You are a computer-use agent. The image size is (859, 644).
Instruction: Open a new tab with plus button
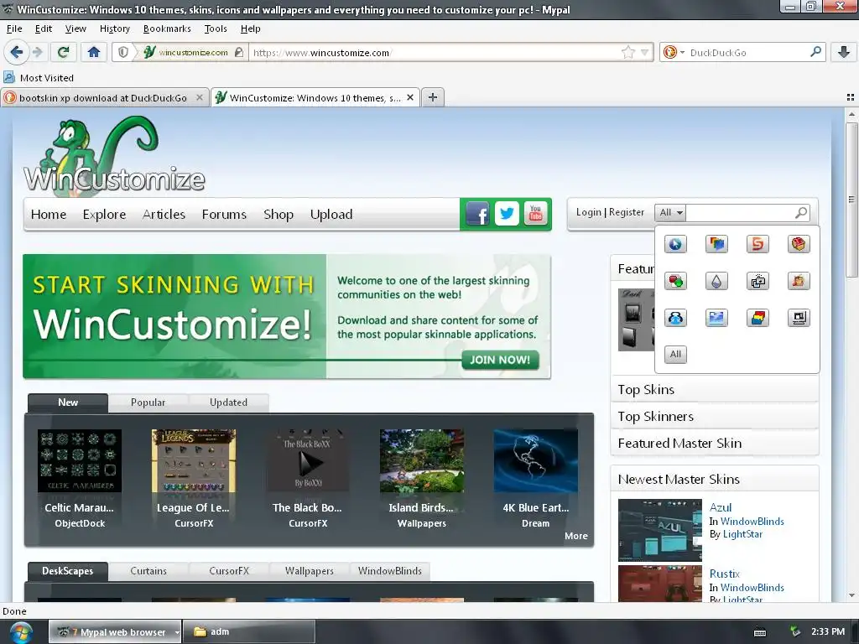tap(433, 97)
